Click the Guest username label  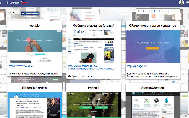[x=187, y=2]
